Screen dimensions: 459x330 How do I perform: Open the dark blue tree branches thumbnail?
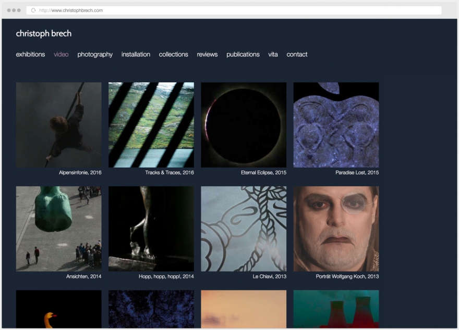coord(151,309)
